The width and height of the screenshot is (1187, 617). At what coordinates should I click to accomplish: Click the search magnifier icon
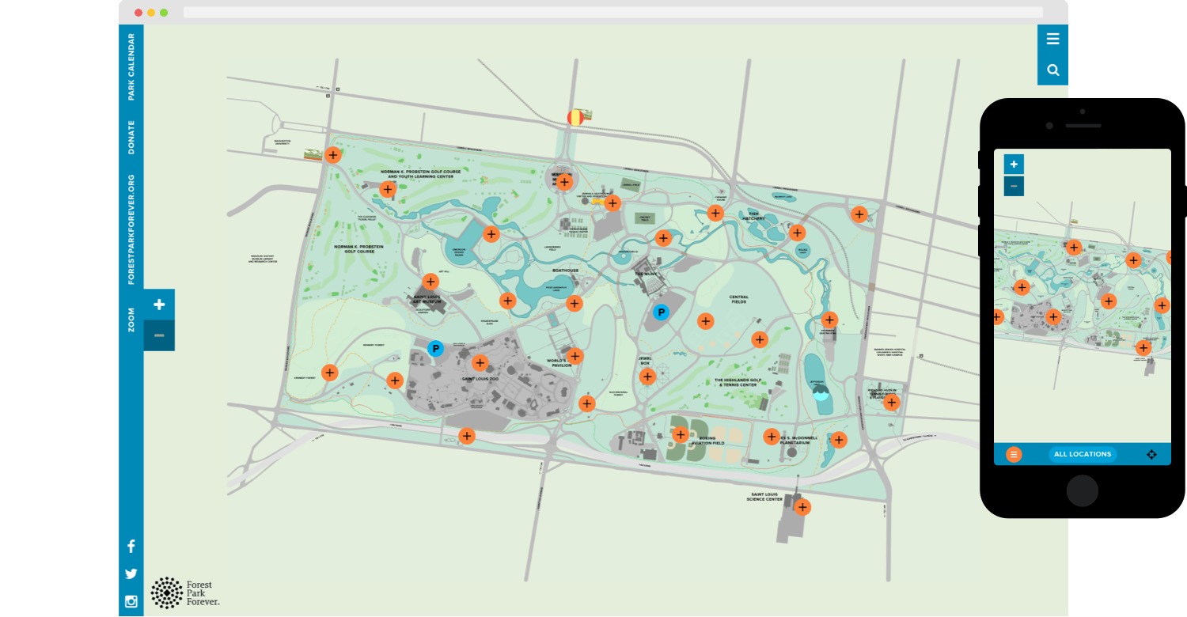1052,70
